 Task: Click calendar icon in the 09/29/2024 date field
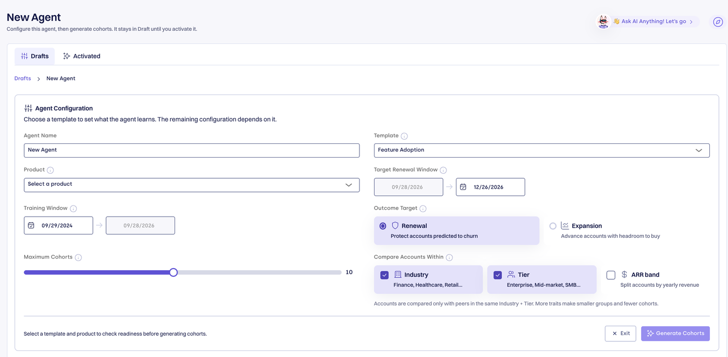[x=31, y=226]
